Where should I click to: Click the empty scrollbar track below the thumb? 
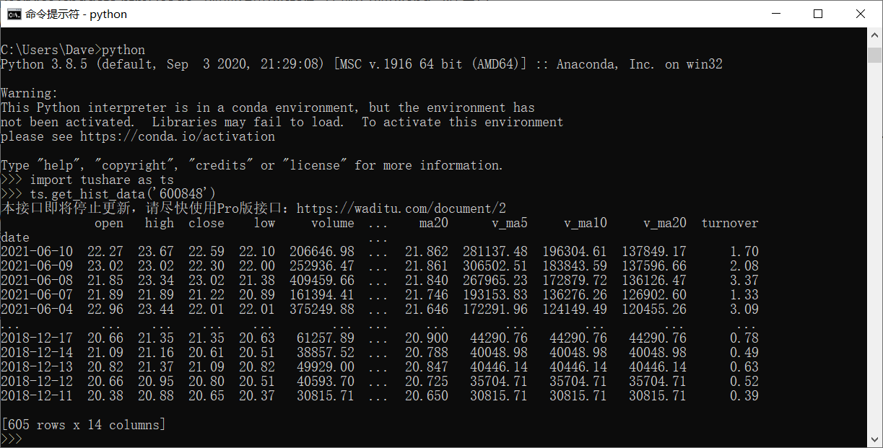(x=874, y=245)
